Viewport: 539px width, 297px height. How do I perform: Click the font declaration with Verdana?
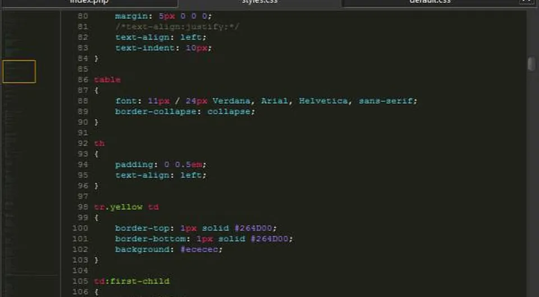coord(266,101)
